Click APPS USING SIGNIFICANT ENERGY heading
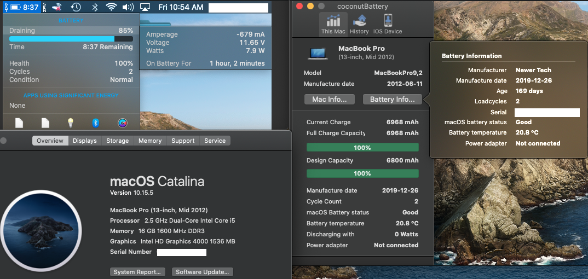 tap(71, 96)
